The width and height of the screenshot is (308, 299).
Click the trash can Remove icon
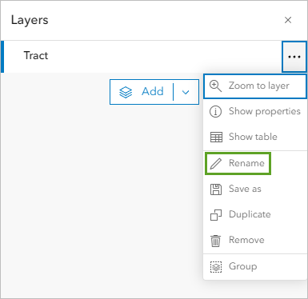coord(215,241)
